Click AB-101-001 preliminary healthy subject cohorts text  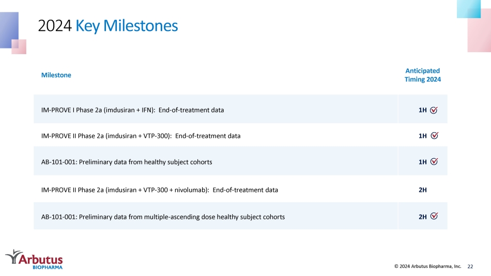coord(127,162)
